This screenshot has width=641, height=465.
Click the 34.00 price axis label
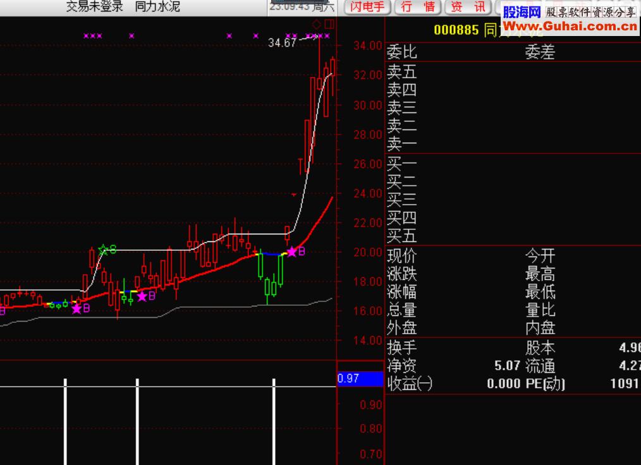coord(367,45)
